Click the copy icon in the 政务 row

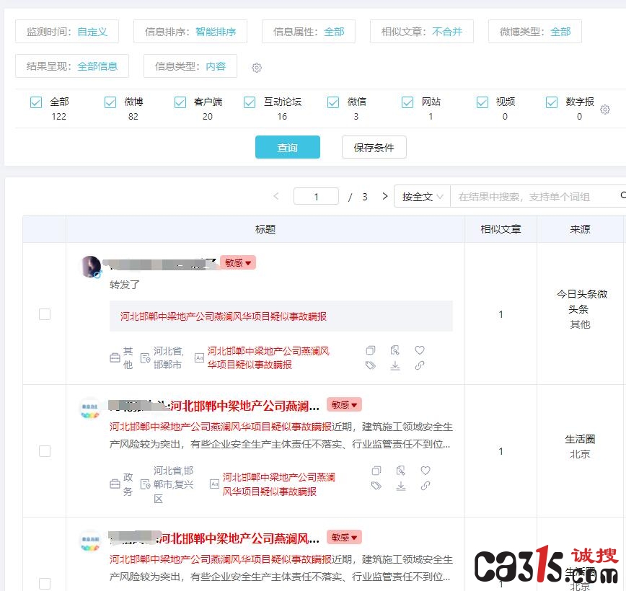[376, 471]
